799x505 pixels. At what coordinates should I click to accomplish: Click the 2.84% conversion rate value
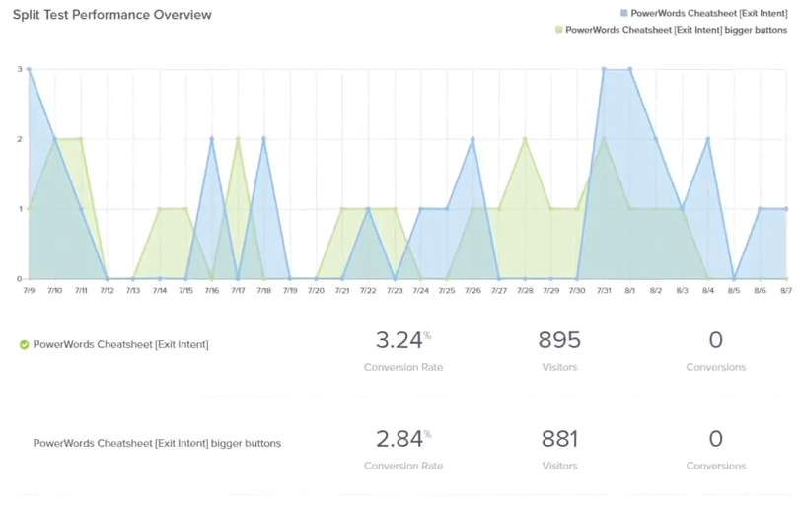pos(403,439)
